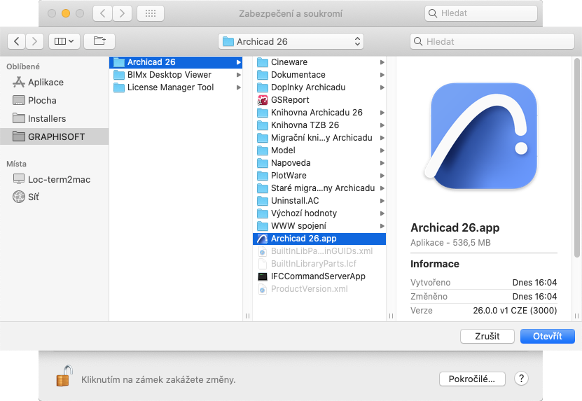Select Výchozí hodnoty folder
Screen dimensions: 582x401
319,213
